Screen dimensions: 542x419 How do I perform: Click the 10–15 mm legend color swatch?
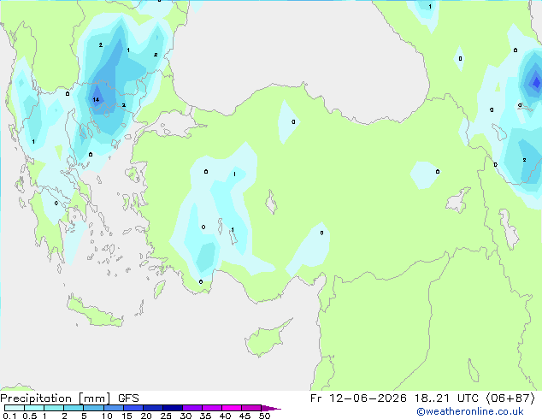[x=114, y=408]
